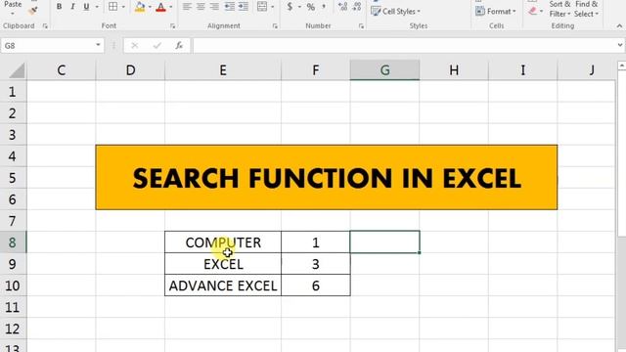
Task: Select column G header
Action: tap(384, 70)
